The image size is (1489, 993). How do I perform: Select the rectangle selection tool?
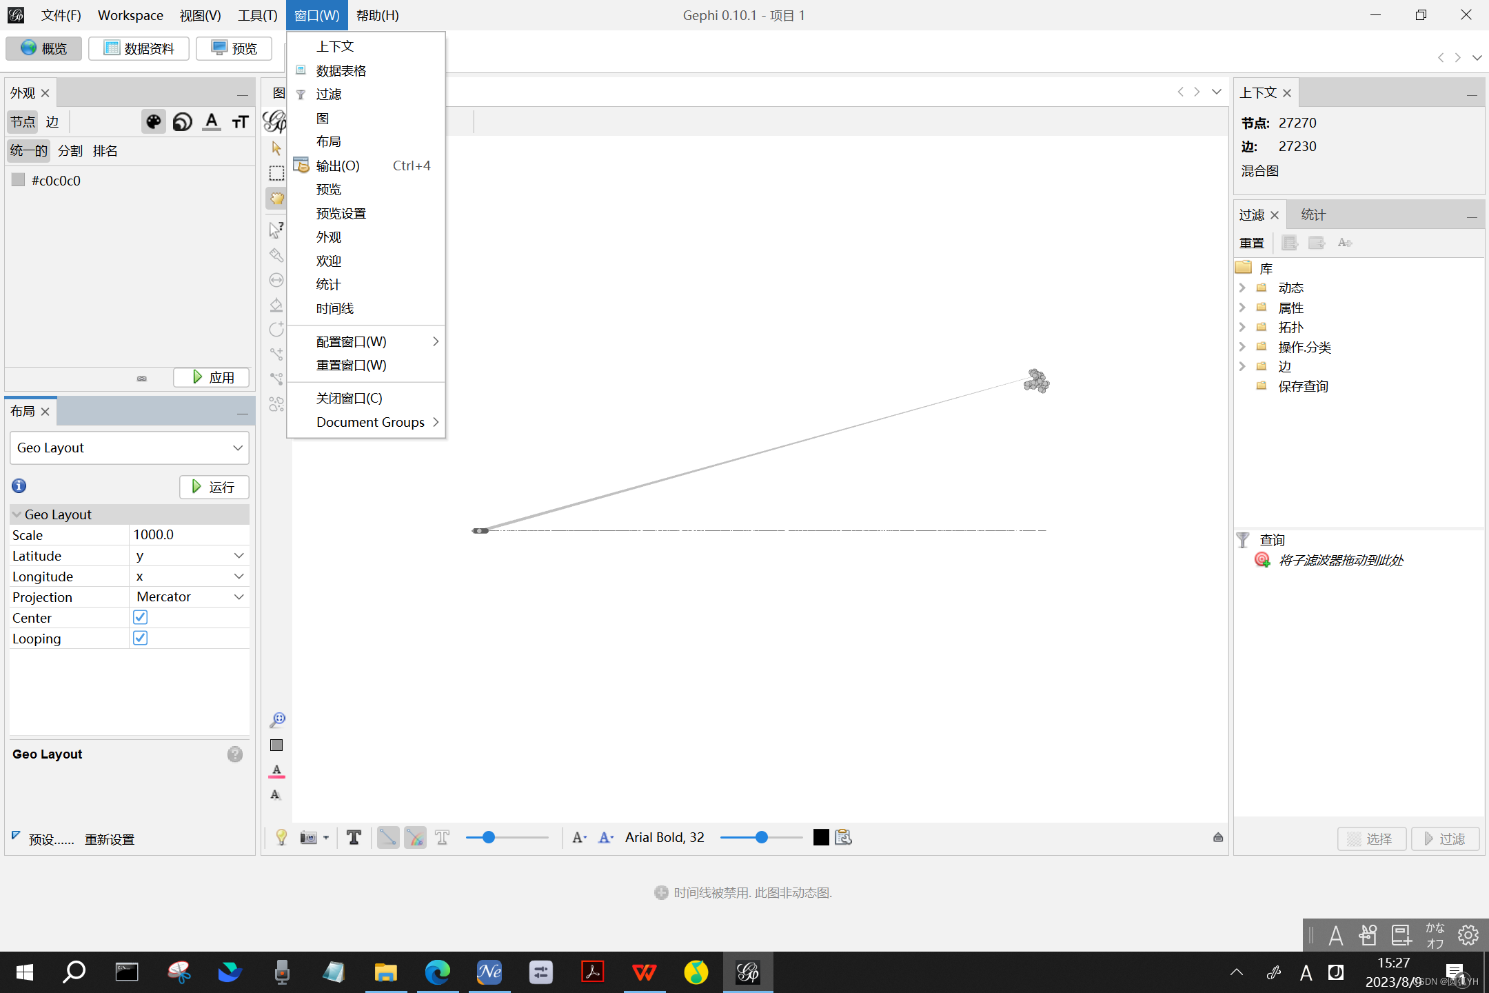pyautogui.click(x=276, y=173)
